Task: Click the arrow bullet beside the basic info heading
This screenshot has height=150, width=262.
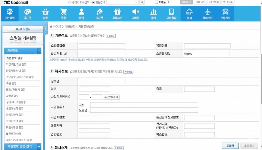Action: 52,35
